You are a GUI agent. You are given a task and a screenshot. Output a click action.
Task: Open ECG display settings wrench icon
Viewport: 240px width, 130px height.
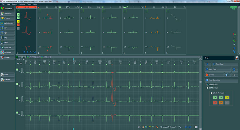click(180, 127)
